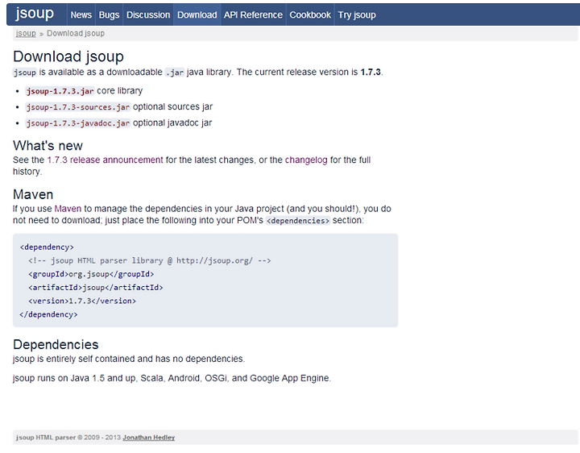This screenshot has height=453, width=580.
Task: Click the bold 1.7.3 version text
Action: tap(371, 73)
